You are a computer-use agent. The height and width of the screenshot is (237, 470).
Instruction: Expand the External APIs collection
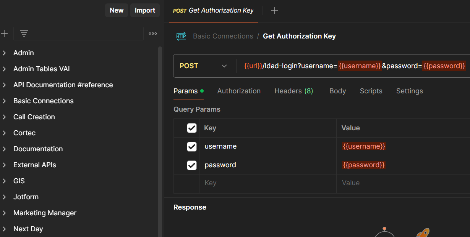click(x=4, y=165)
